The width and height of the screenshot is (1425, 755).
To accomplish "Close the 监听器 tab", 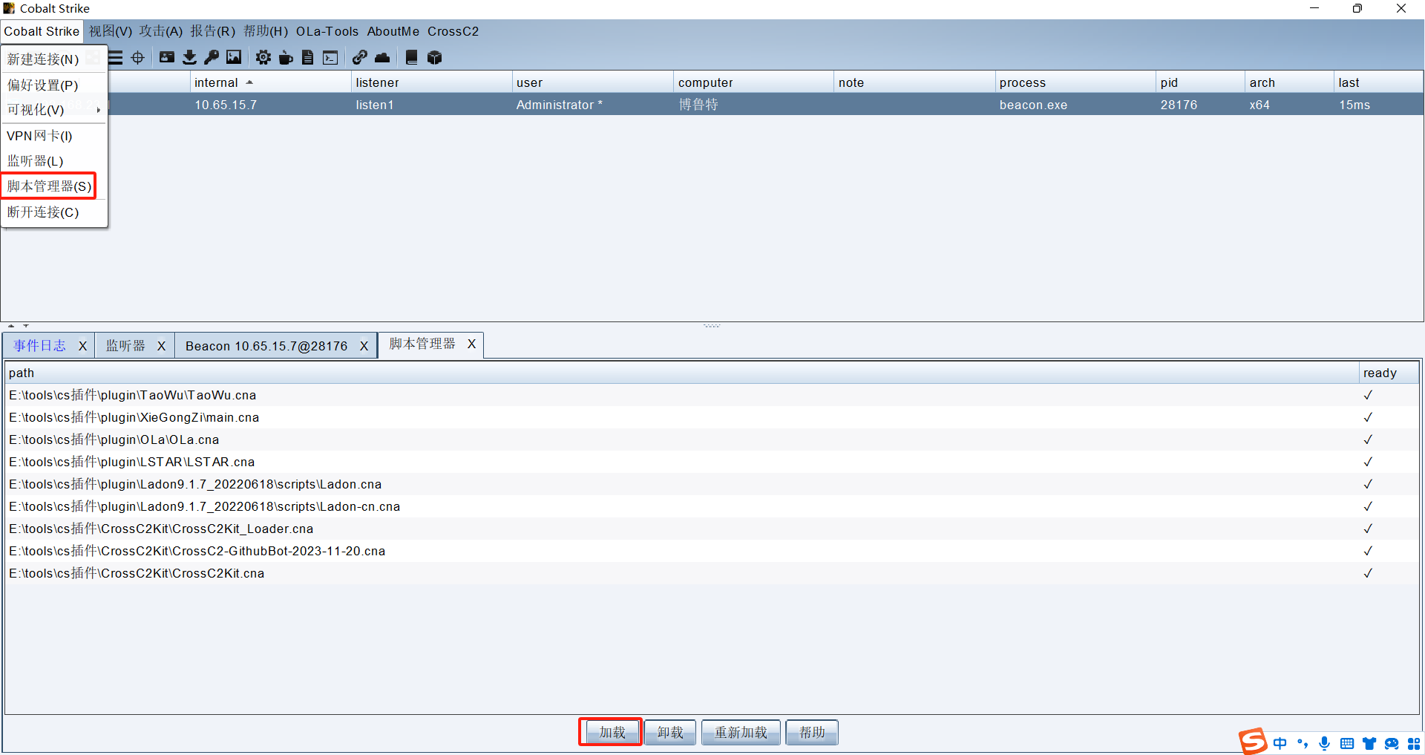I will point(161,346).
